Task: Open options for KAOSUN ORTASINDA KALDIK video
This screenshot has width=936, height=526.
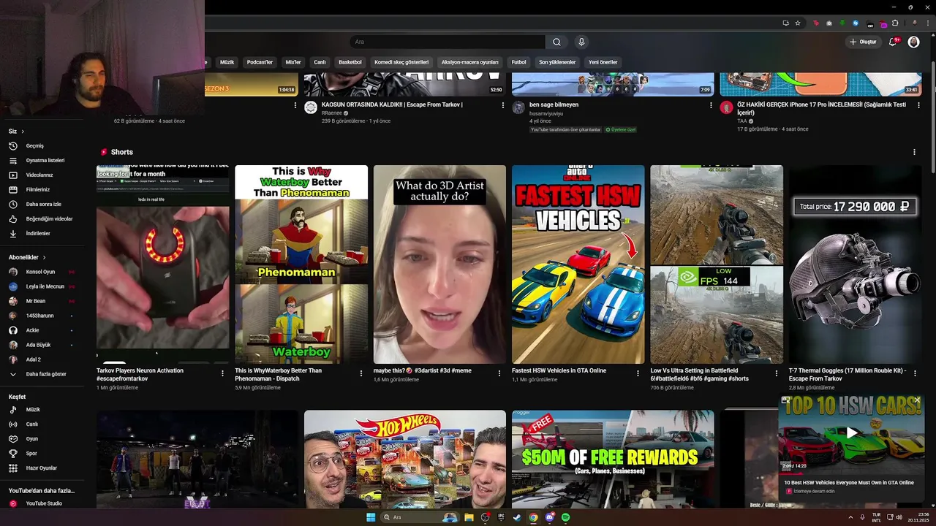Action: tap(502, 105)
